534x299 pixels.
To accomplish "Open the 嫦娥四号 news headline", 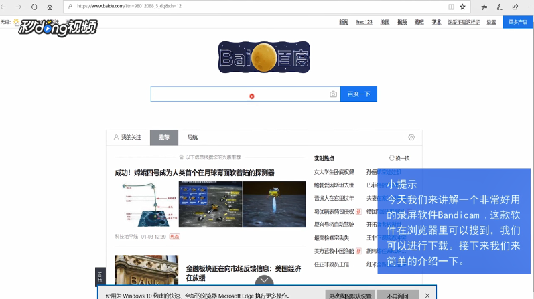I will coord(194,173).
